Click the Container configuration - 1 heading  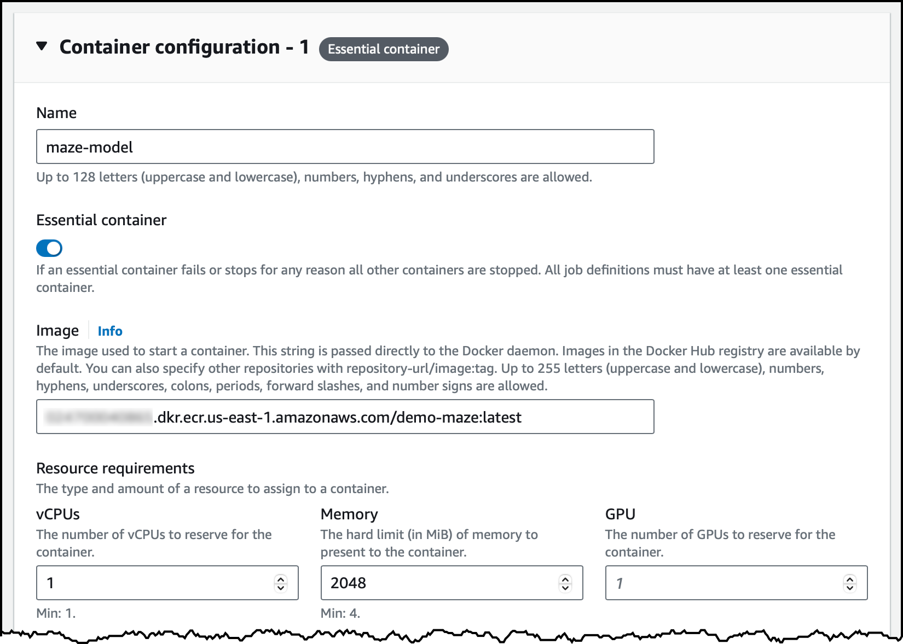tap(184, 47)
